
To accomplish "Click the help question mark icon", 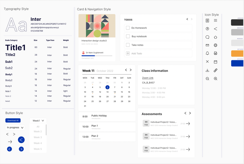I will (x=207, y=29).
